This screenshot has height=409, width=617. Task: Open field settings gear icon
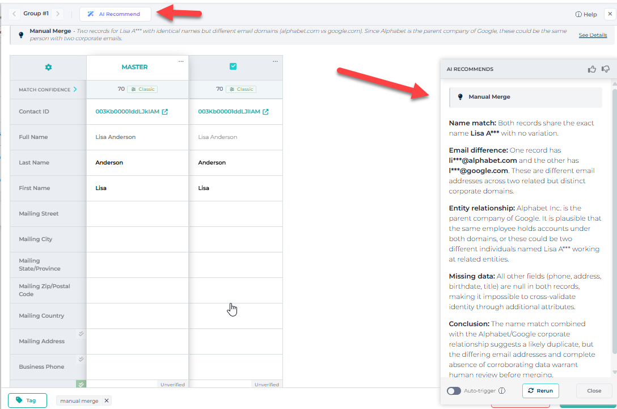point(48,68)
